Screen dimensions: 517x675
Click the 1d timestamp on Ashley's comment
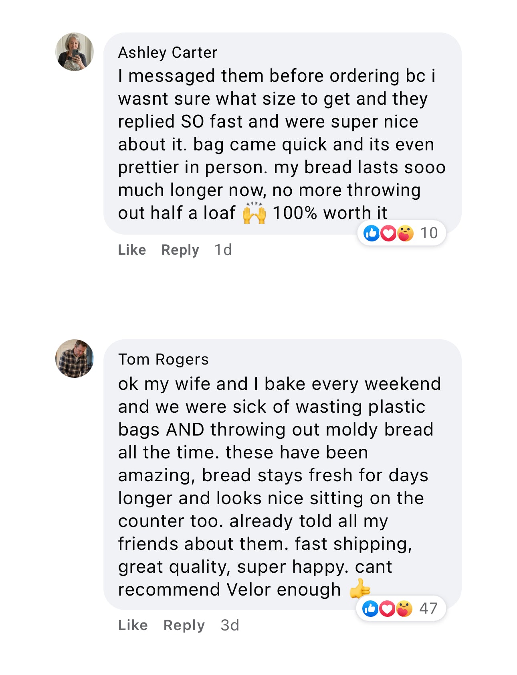click(223, 250)
